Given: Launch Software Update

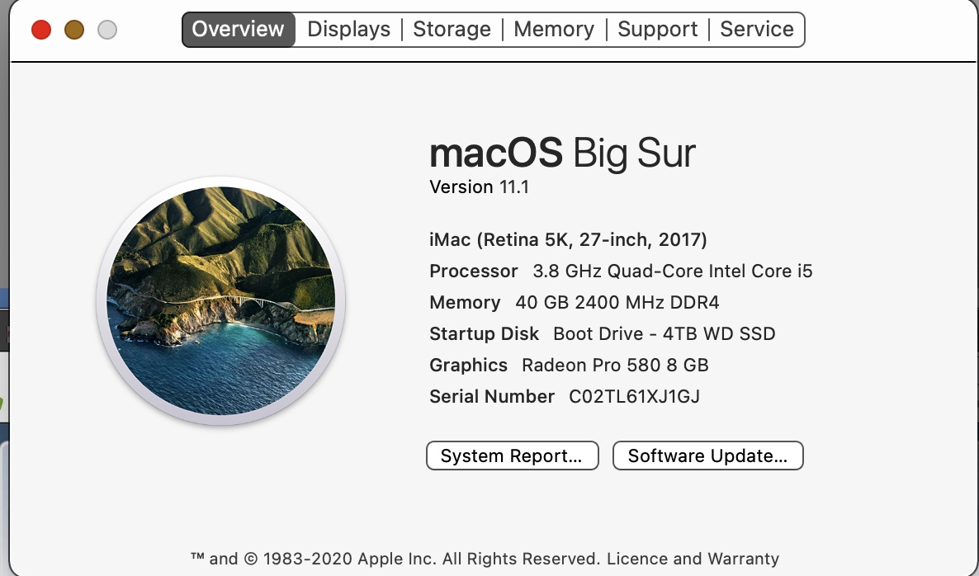Looking at the screenshot, I should point(707,456).
